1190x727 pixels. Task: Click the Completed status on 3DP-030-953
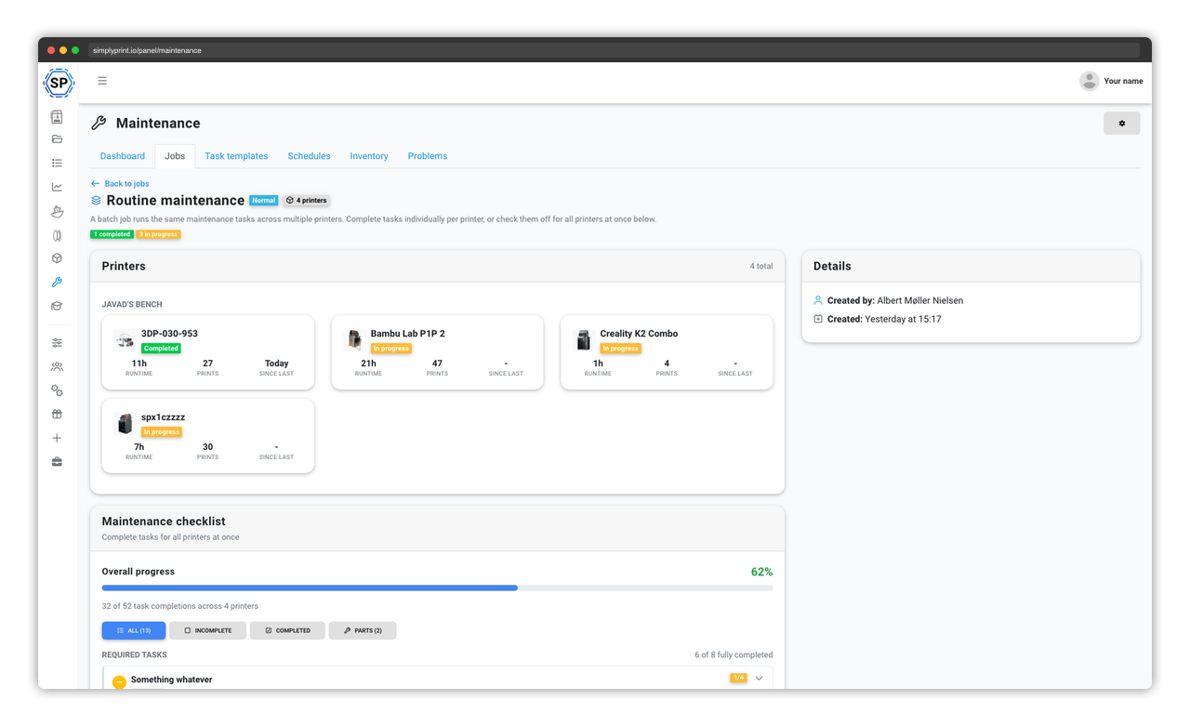(x=161, y=349)
